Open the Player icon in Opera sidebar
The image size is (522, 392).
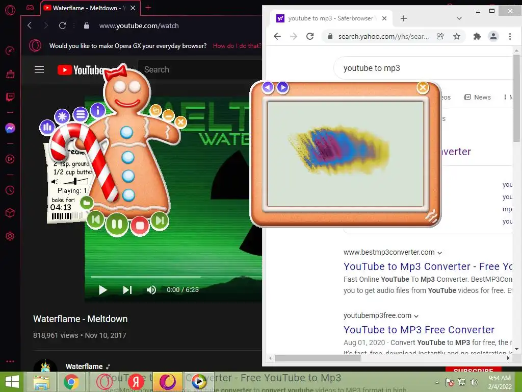click(x=10, y=159)
